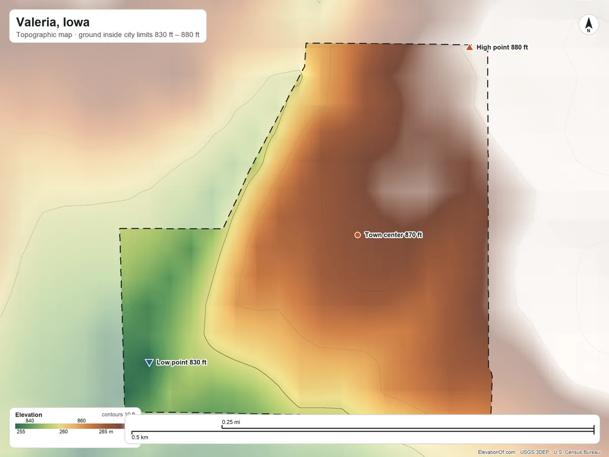
Task: Click the north arrow compass icon
Action: point(588,25)
